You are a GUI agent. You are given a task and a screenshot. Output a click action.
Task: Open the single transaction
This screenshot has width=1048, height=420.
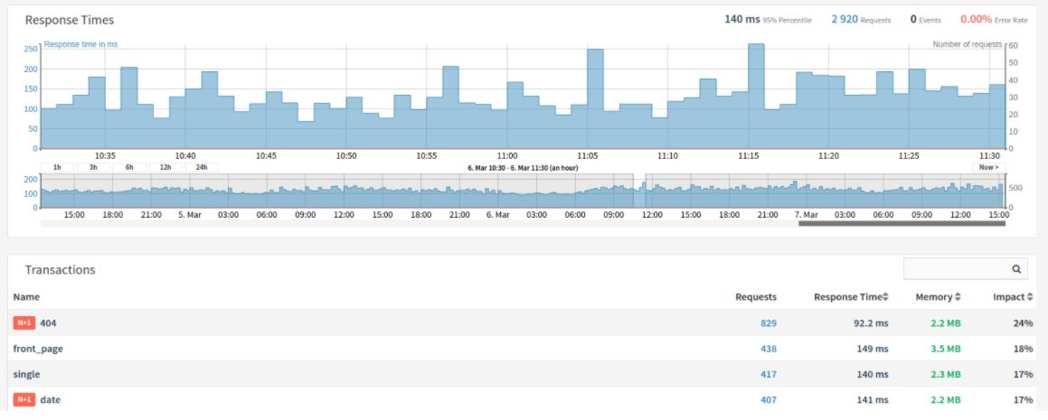(26, 374)
